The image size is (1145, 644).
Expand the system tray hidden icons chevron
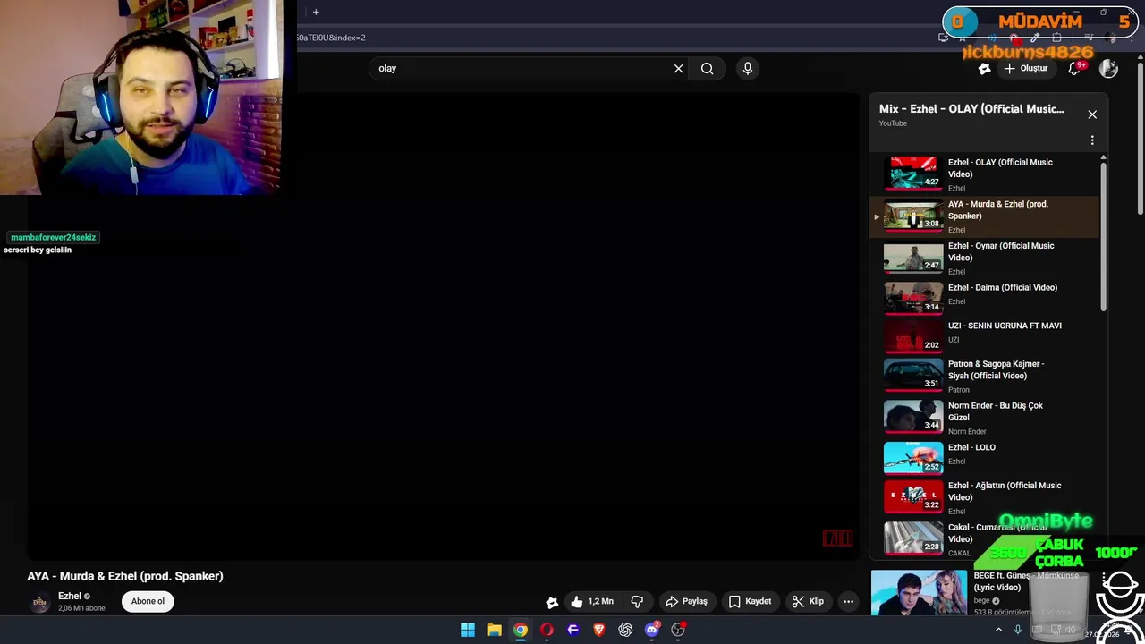pos(999,630)
